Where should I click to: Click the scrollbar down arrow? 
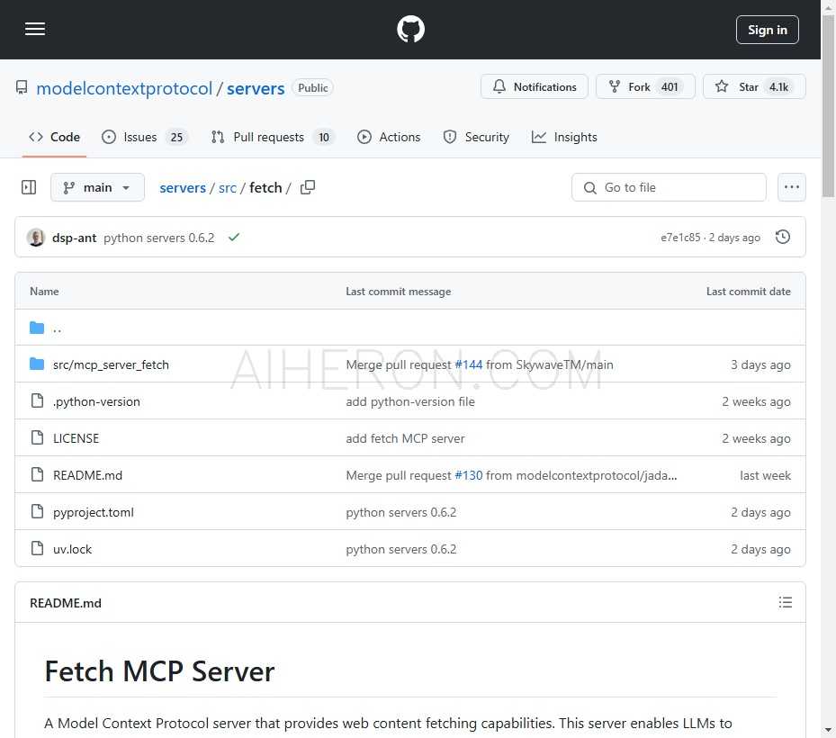point(828,730)
